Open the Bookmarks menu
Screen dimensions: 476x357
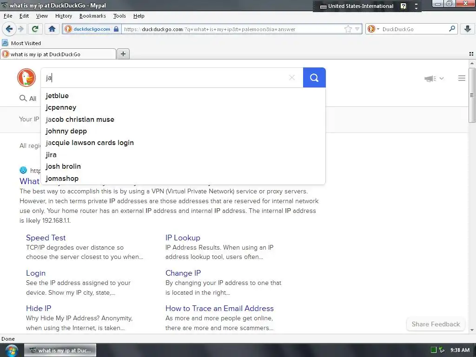(93, 16)
